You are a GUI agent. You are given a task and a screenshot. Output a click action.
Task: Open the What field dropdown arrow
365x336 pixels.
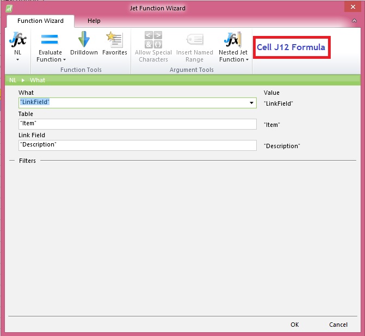251,103
